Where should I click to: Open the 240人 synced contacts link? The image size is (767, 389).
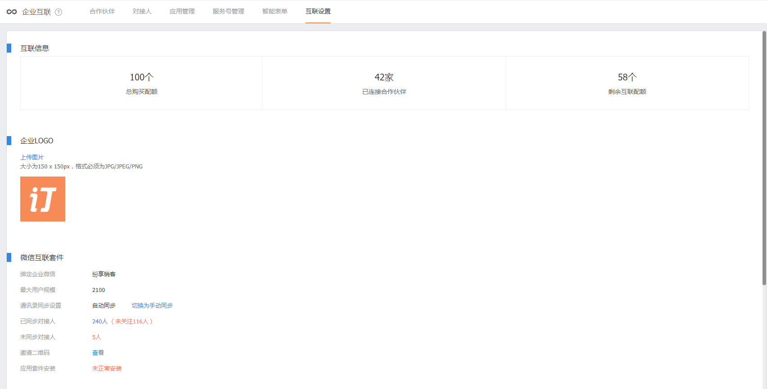coord(100,321)
